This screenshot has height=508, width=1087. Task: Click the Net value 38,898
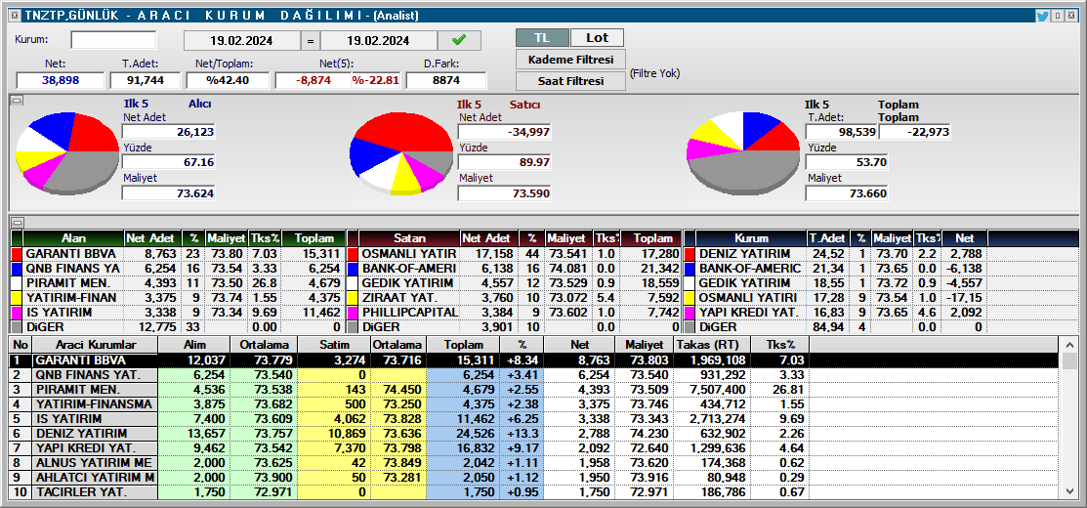(61, 80)
